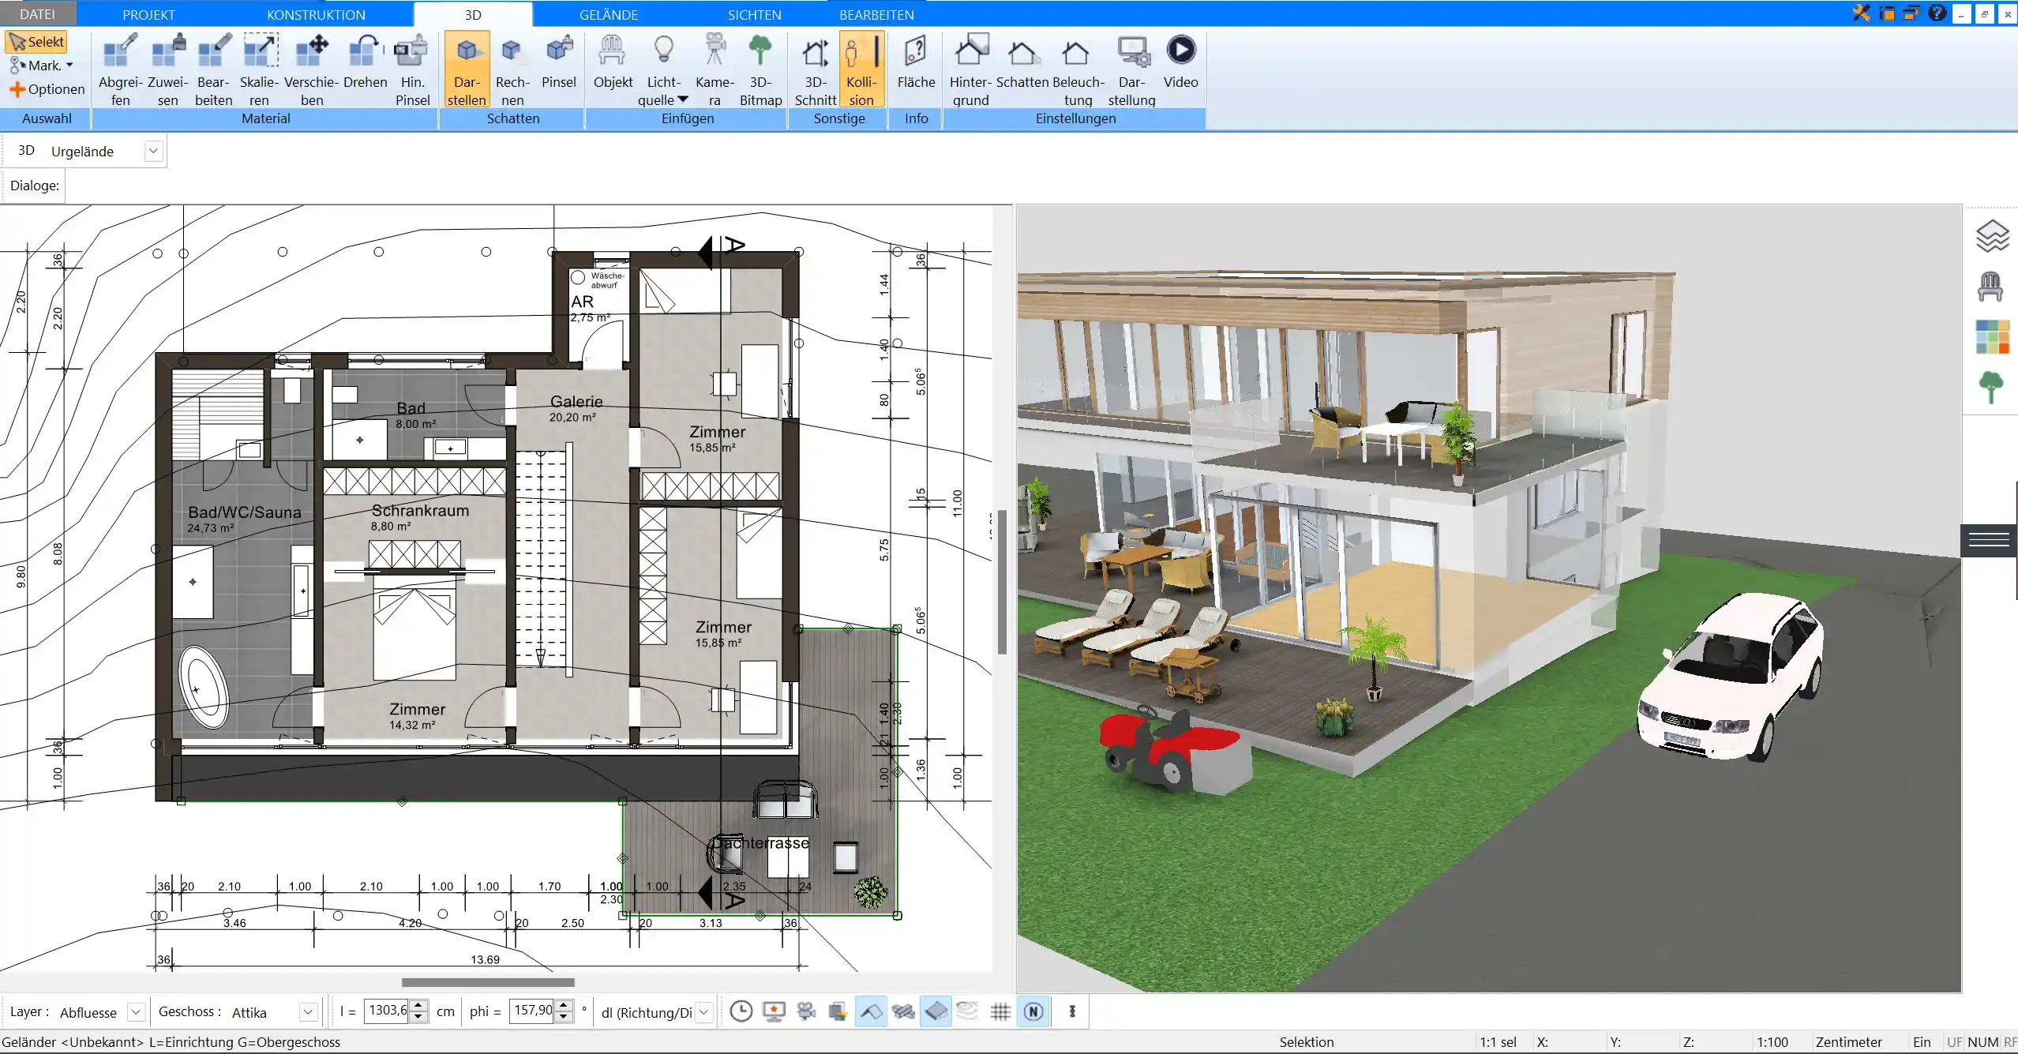The height and width of the screenshot is (1054, 2018).
Task: Switch to the SICHTEN tab
Action: tap(754, 14)
